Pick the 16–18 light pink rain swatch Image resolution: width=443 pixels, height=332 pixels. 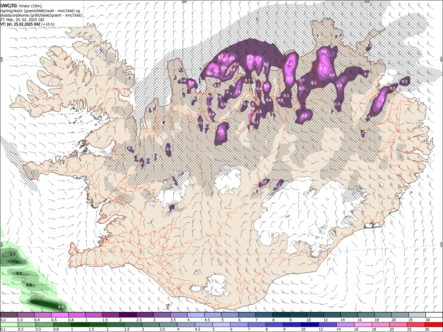click(x=362, y=324)
